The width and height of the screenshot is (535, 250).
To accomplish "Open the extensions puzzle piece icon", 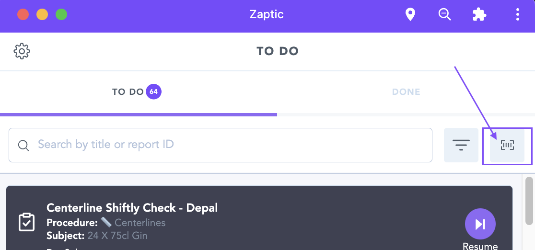I will [x=479, y=15].
